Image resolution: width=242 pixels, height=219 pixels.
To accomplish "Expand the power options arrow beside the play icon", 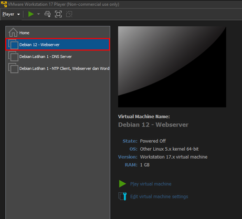I will point(38,14).
